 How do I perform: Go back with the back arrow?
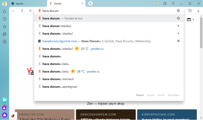point(14,11)
